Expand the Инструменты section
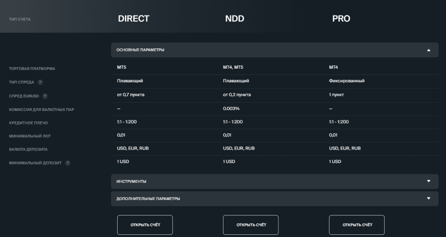Screen dimensions: 446x237 429,181
